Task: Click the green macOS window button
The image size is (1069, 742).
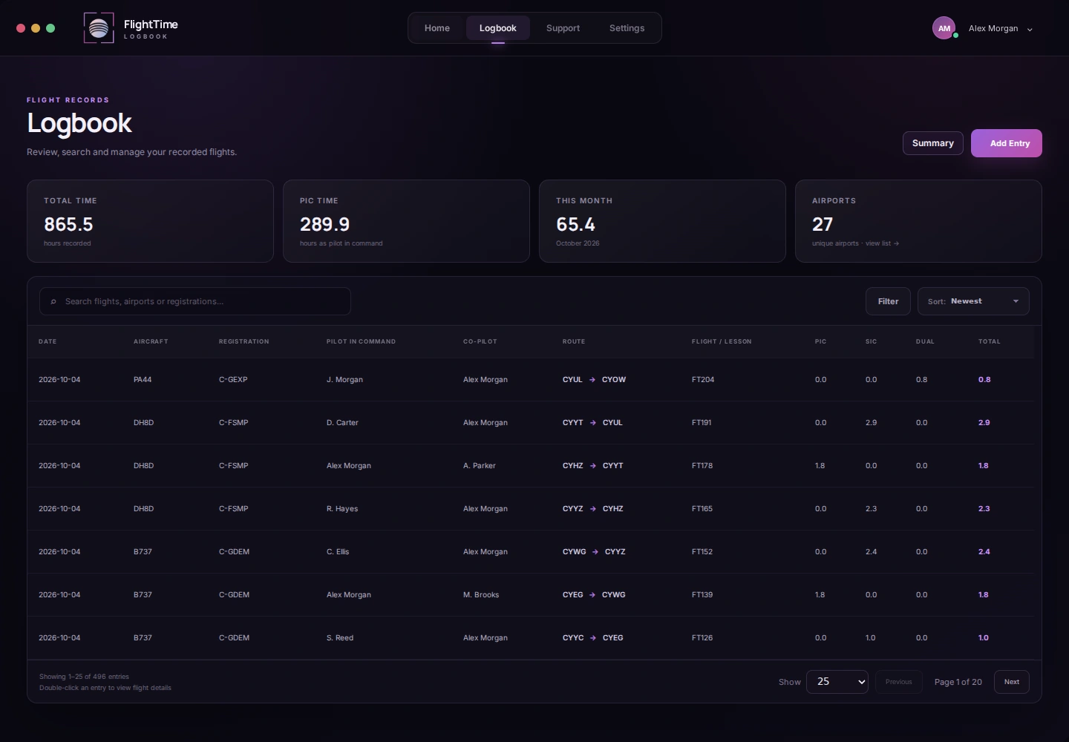Action: 50,28
